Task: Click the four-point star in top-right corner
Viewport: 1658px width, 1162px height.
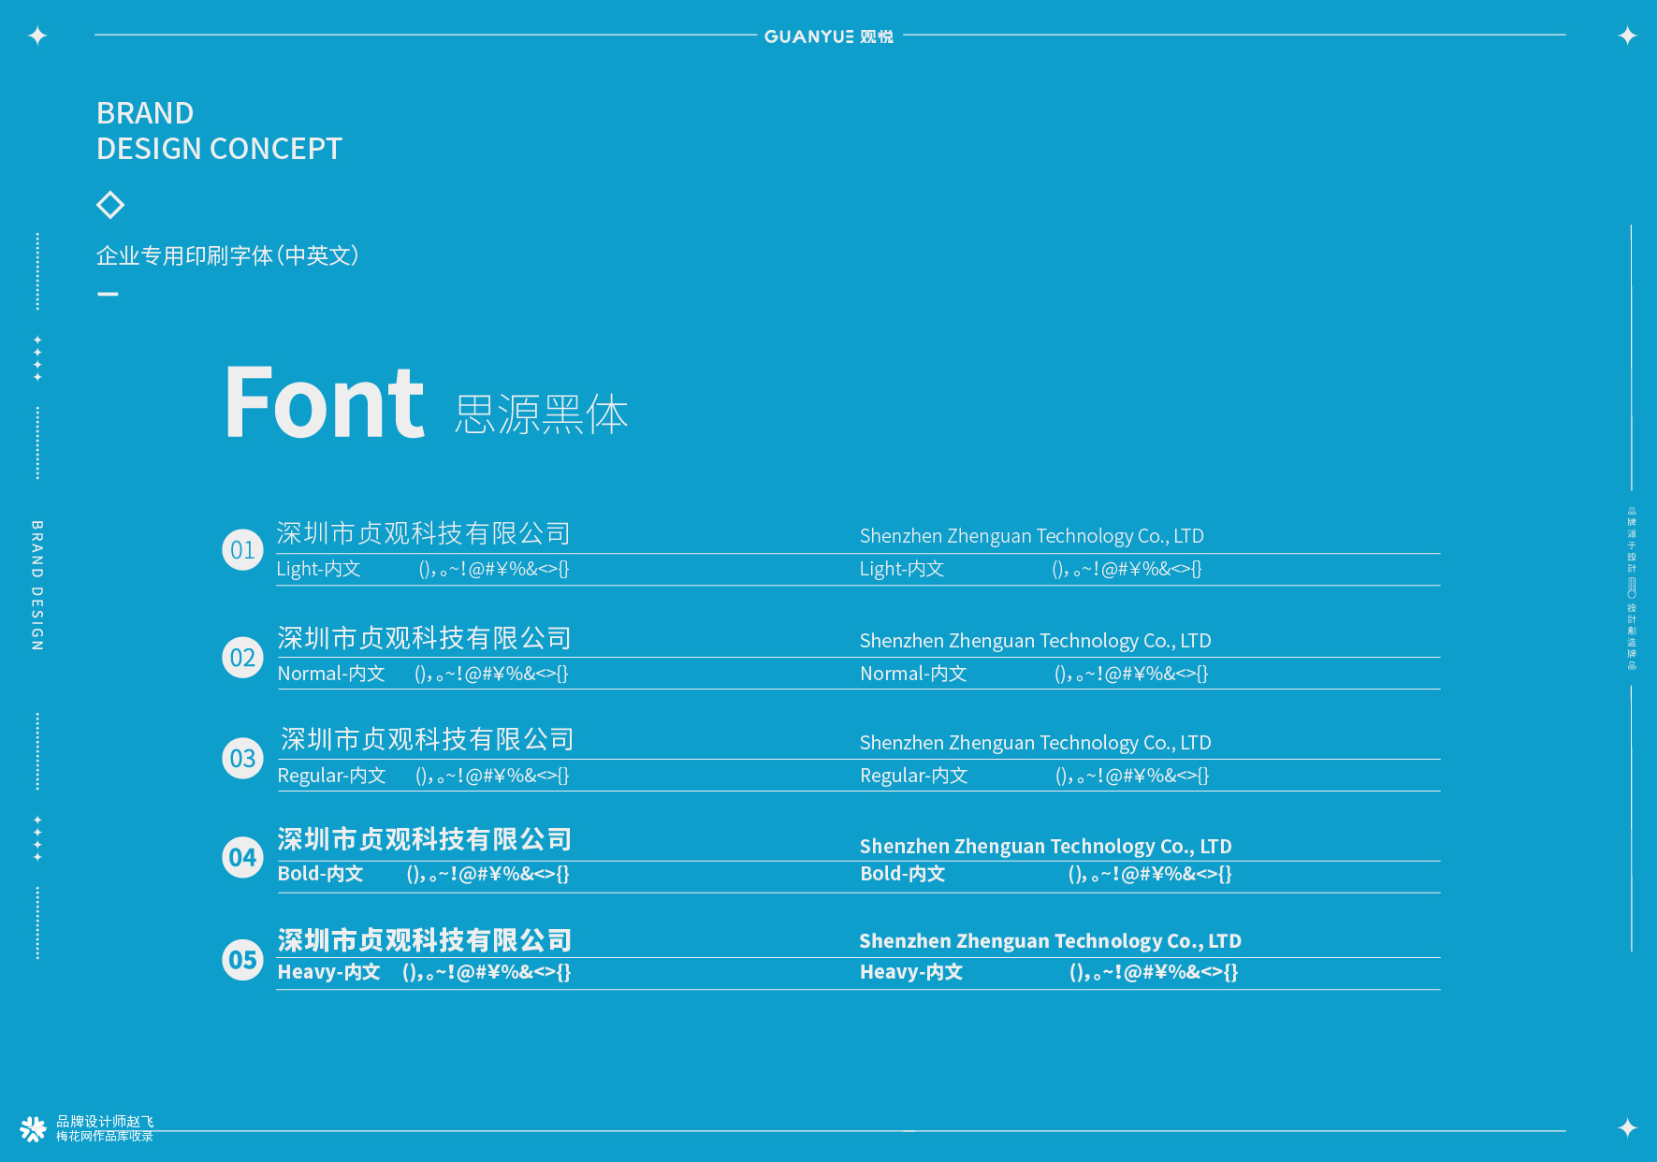Action: pyautogui.click(x=1627, y=36)
